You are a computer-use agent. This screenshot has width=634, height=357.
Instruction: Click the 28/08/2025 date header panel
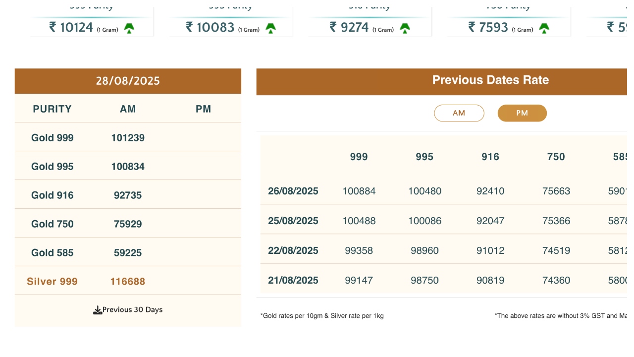pos(128,81)
